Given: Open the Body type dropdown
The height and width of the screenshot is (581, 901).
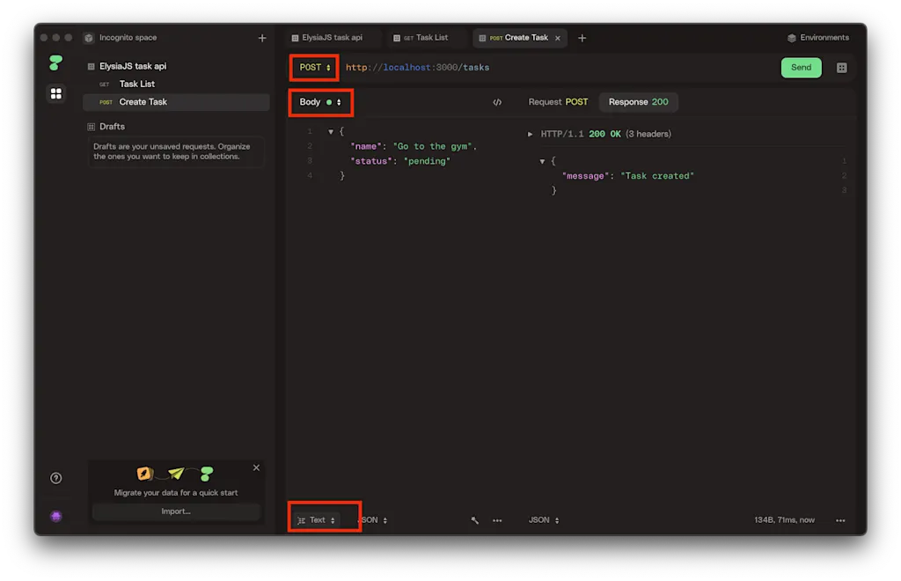Looking at the screenshot, I should (320, 102).
